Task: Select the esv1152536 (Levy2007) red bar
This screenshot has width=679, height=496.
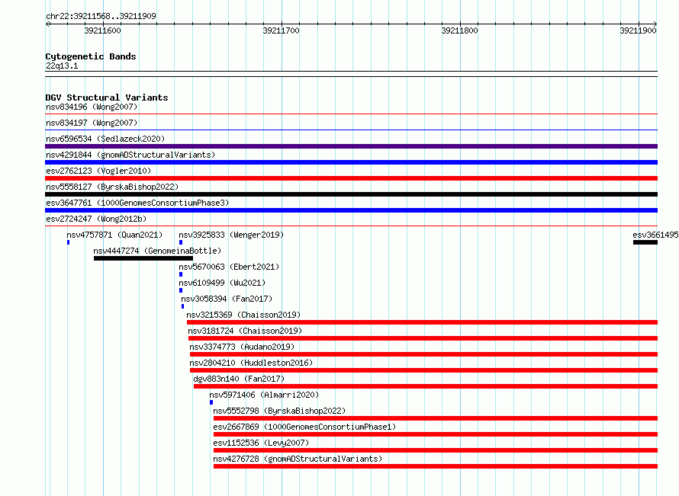Action: coord(436,450)
